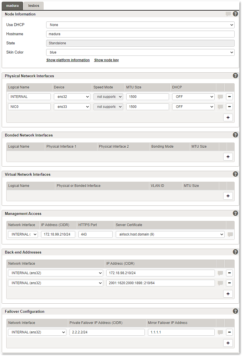Add a new bonded network interface
The height and width of the screenshot is (356, 242).
point(228,157)
